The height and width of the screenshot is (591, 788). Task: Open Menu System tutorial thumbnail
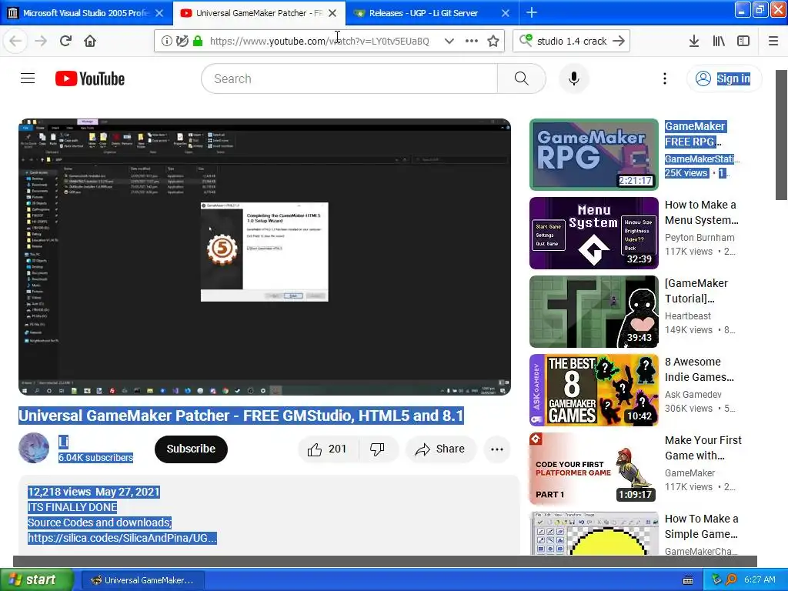[593, 233]
